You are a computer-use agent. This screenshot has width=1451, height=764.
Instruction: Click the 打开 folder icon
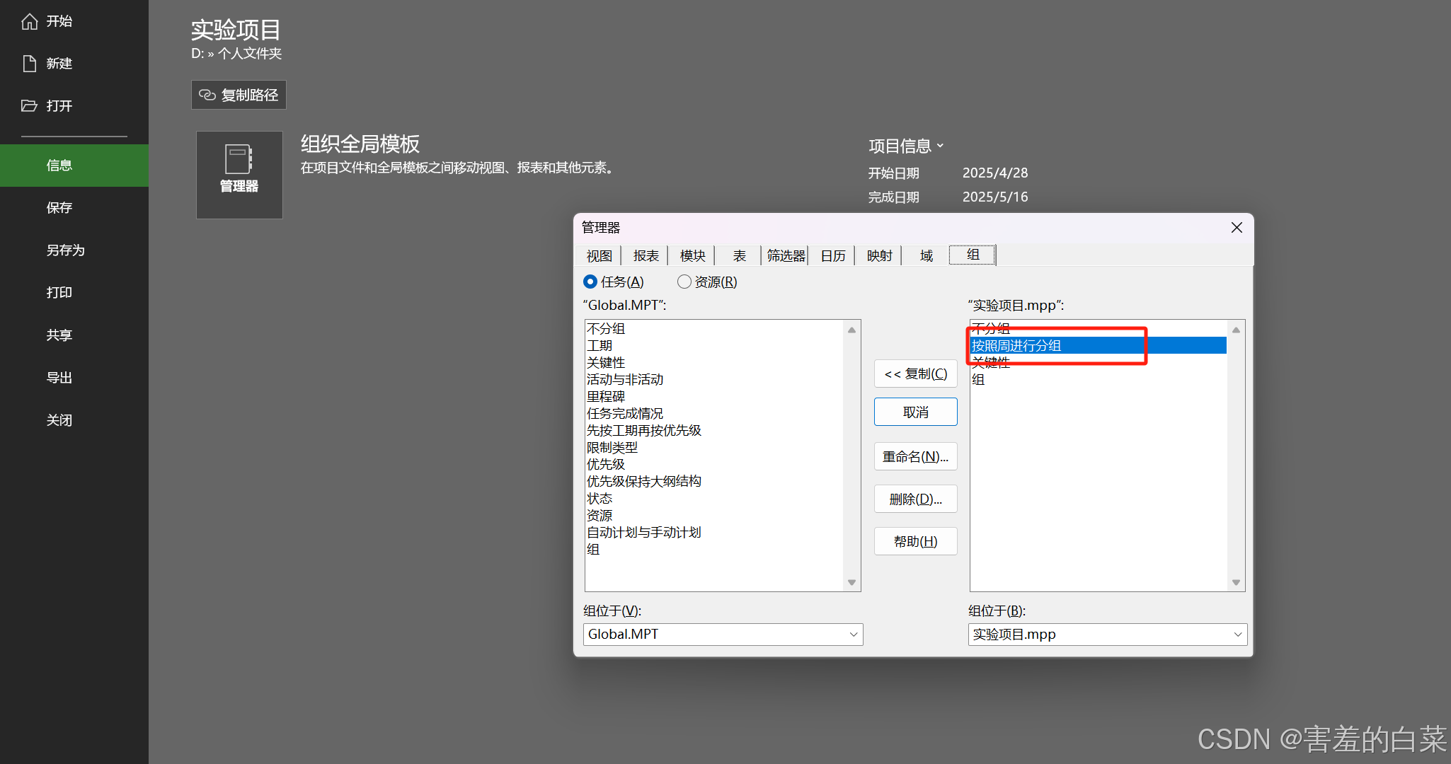point(29,106)
